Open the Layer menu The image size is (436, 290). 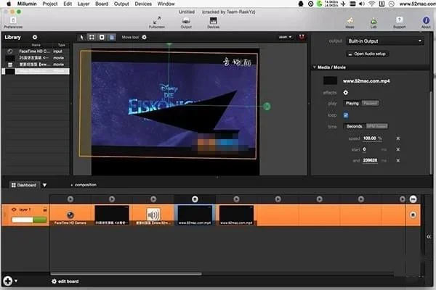coord(84,4)
